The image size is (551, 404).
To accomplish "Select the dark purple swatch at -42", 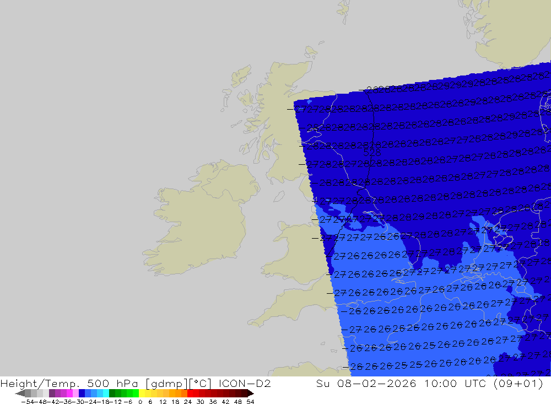I will 52,393.
